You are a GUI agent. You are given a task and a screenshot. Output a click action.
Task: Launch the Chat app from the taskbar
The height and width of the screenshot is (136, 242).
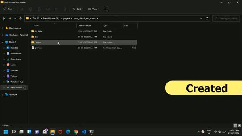pyautogui.click(x=37, y=132)
